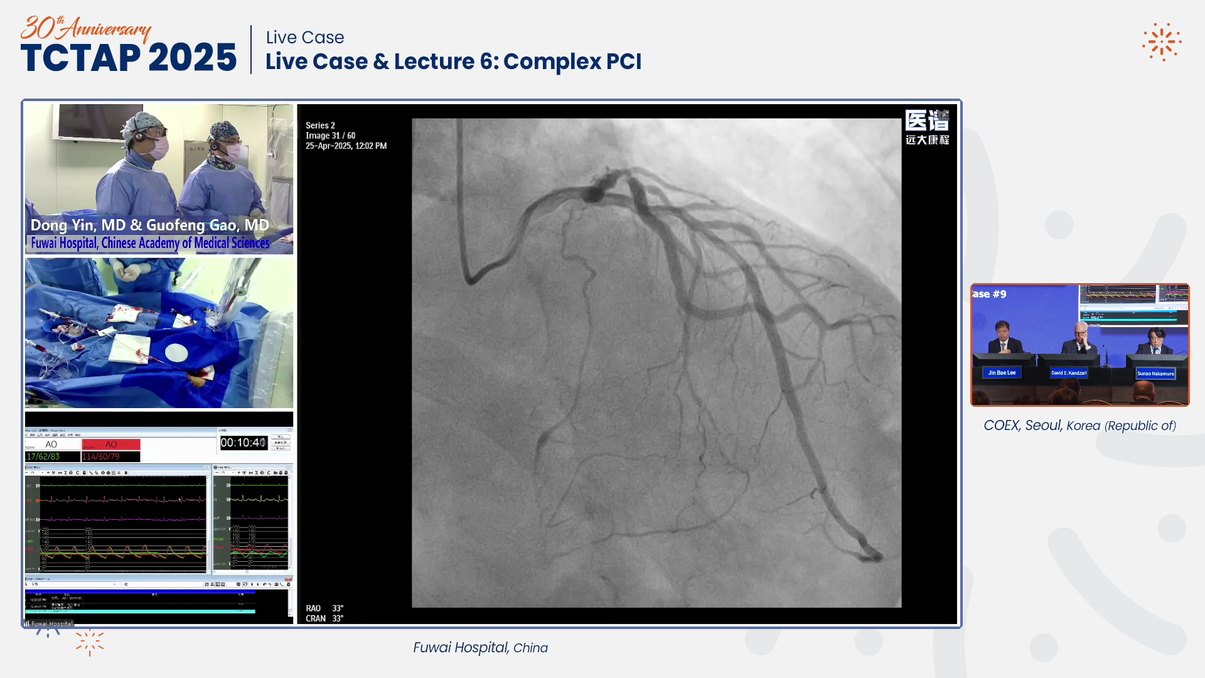This screenshot has width=1205, height=678.
Task: Click the 00:10:40 procedure timer
Action: 244,443
